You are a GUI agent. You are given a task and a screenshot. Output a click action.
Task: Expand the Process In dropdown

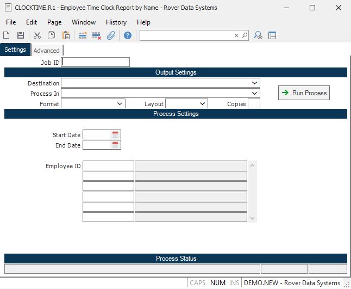click(255, 93)
